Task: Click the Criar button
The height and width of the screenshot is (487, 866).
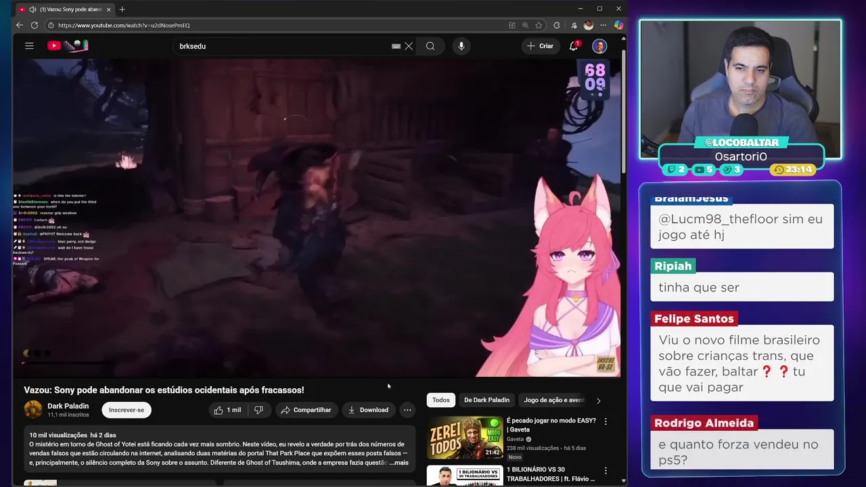Action: (x=540, y=46)
